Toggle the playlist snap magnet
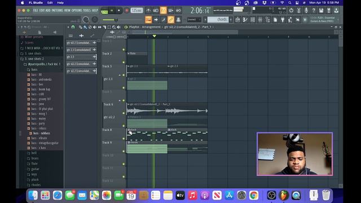Image resolution: width=361 pixels, height=203 pixels. (73, 27)
